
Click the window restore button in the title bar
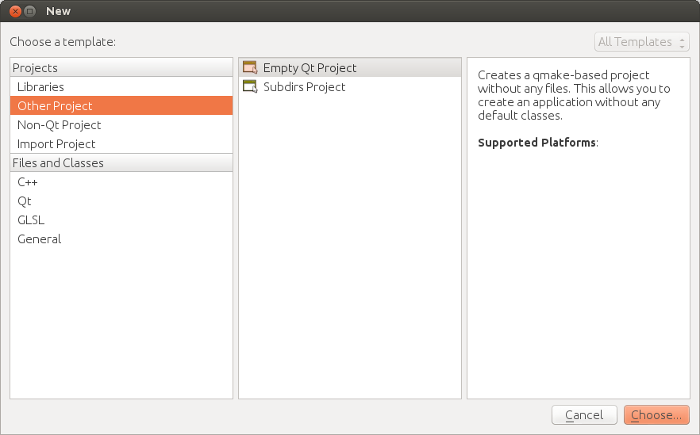click(29, 11)
